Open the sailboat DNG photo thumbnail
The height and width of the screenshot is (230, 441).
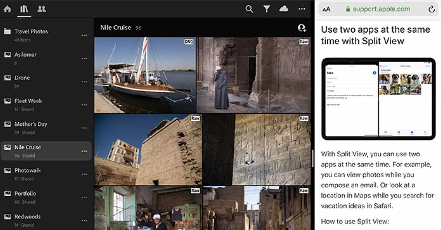tap(145, 75)
